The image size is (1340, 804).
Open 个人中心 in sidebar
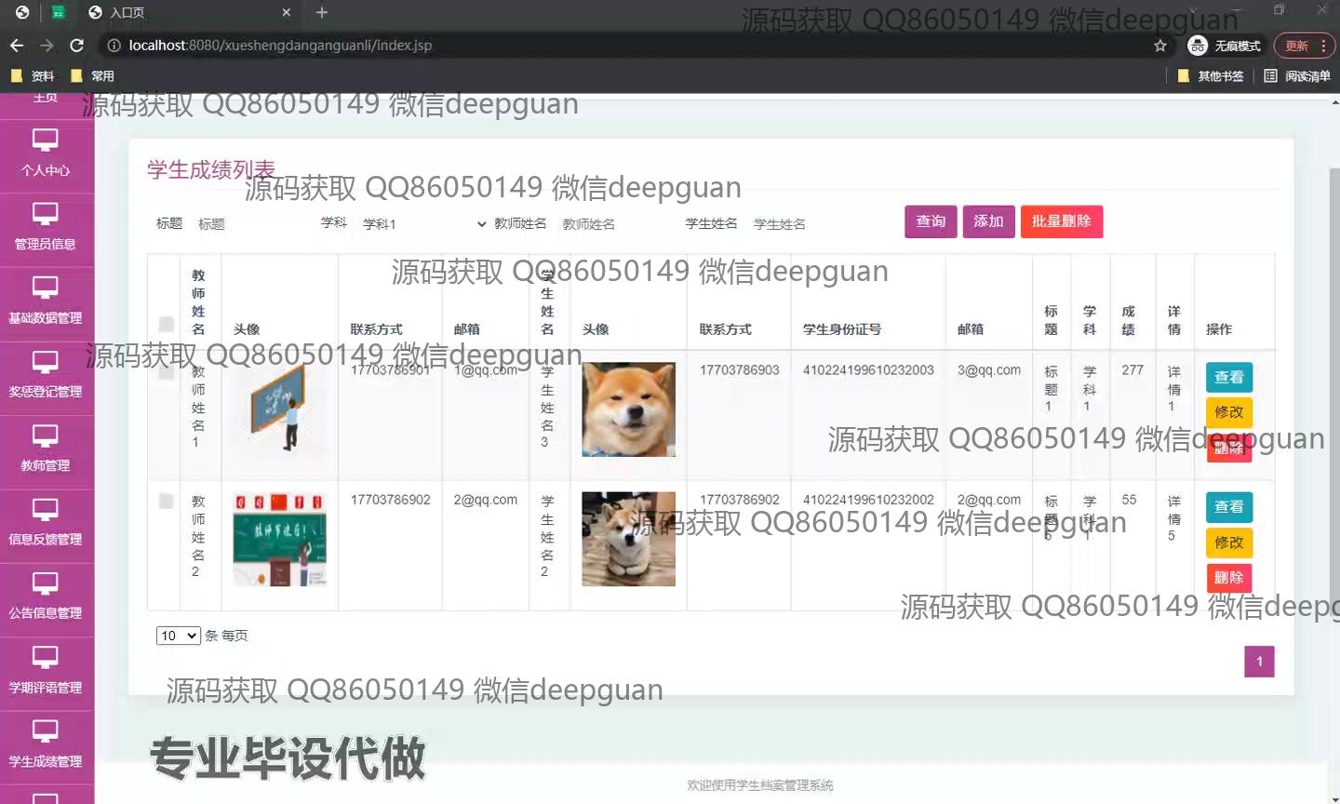[x=46, y=156]
